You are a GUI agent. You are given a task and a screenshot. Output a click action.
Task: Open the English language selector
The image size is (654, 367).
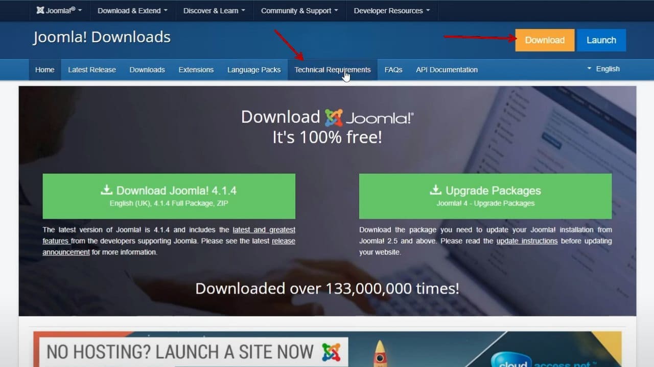(x=603, y=69)
